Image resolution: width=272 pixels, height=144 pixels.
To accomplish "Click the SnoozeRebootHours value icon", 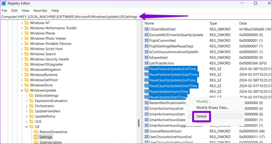I will [x=146, y=131].
